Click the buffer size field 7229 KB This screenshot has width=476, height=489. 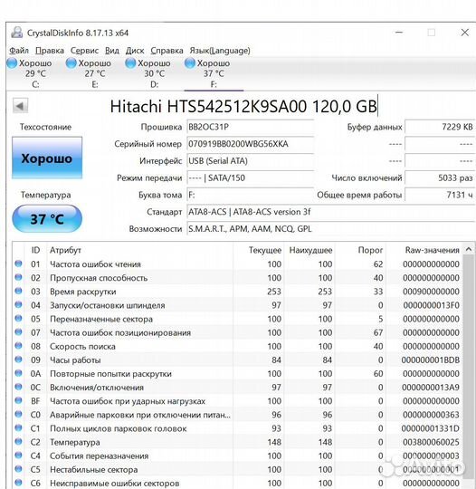440,127
